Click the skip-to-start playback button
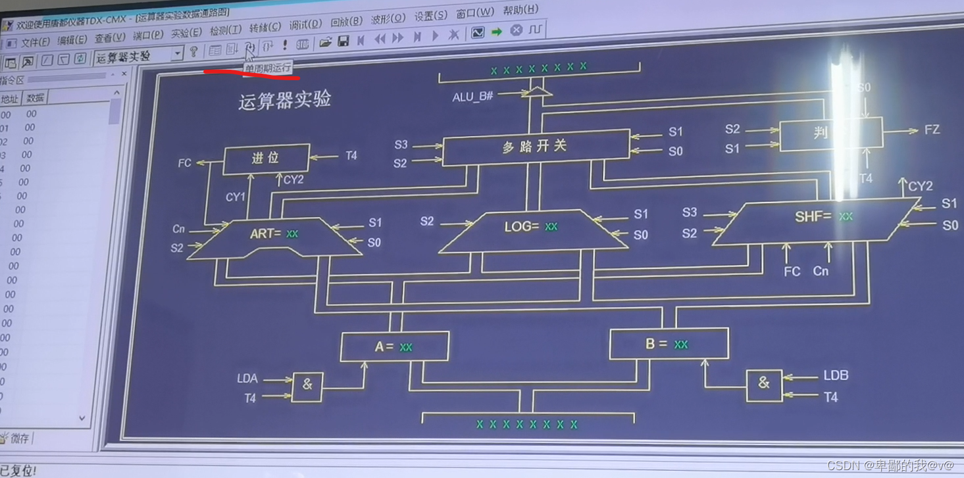Viewport: 964px width, 478px height. (x=360, y=39)
